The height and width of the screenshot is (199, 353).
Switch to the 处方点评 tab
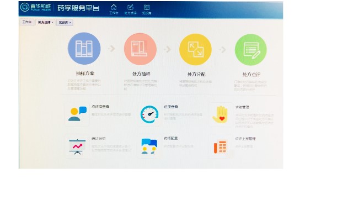(44, 22)
